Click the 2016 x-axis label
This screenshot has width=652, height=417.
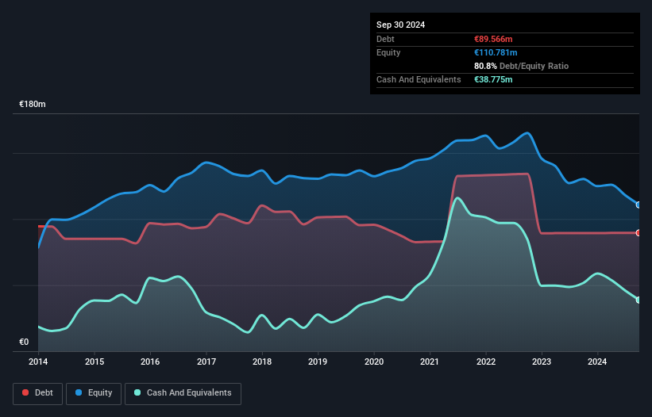coord(150,362)
